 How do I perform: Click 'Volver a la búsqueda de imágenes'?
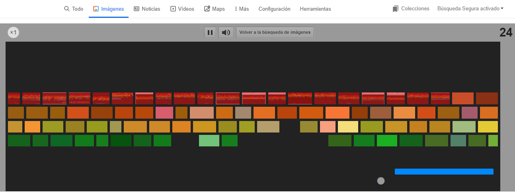(x=275, y=32)
